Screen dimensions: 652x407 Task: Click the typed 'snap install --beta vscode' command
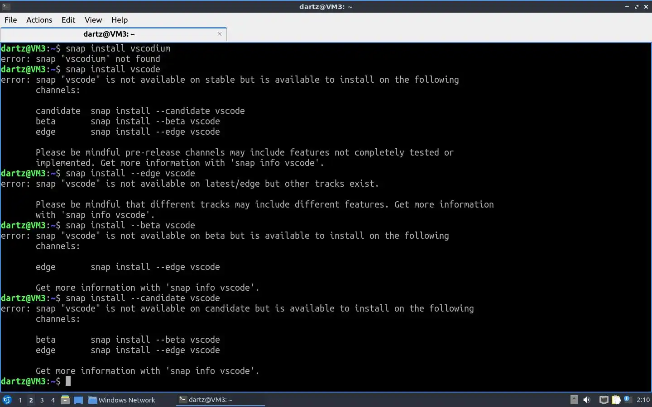[x=130, y=225]
